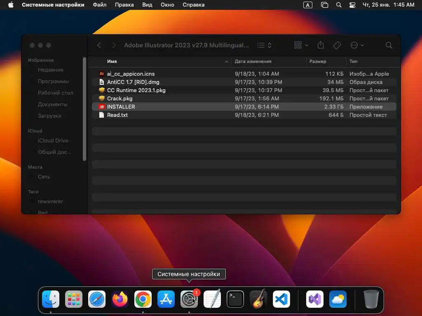Screen dimensions: 422x316
Task: Open the action ellipsis menu dropdown
Action: [357, 45]
